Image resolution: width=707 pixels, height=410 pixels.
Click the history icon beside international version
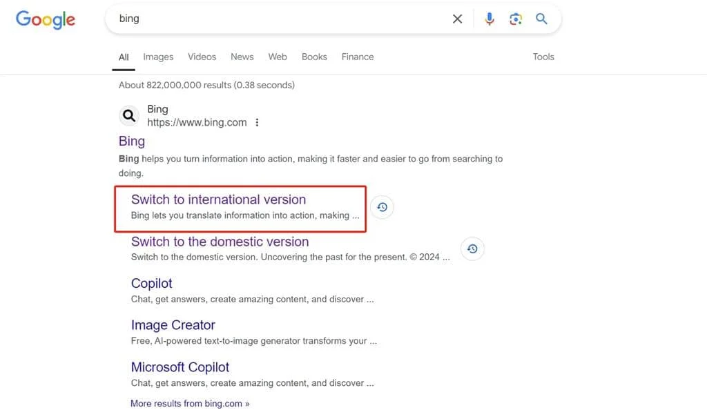pos(382,207)
